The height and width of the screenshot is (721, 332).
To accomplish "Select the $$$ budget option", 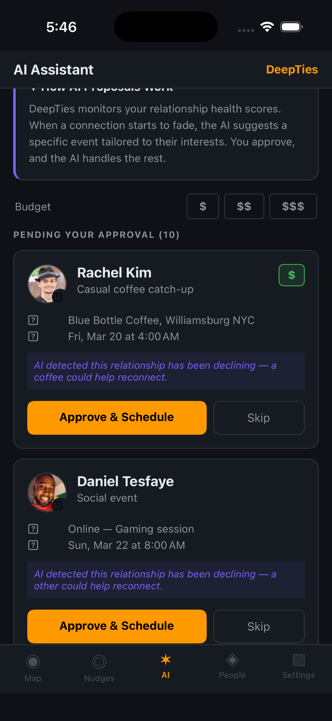I will pos(293,207).
